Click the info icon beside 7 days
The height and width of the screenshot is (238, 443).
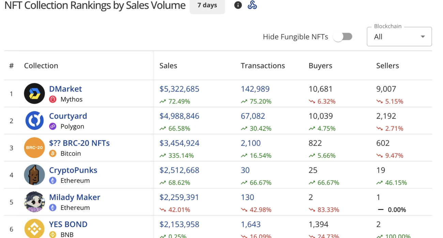(x=238, y=5)
